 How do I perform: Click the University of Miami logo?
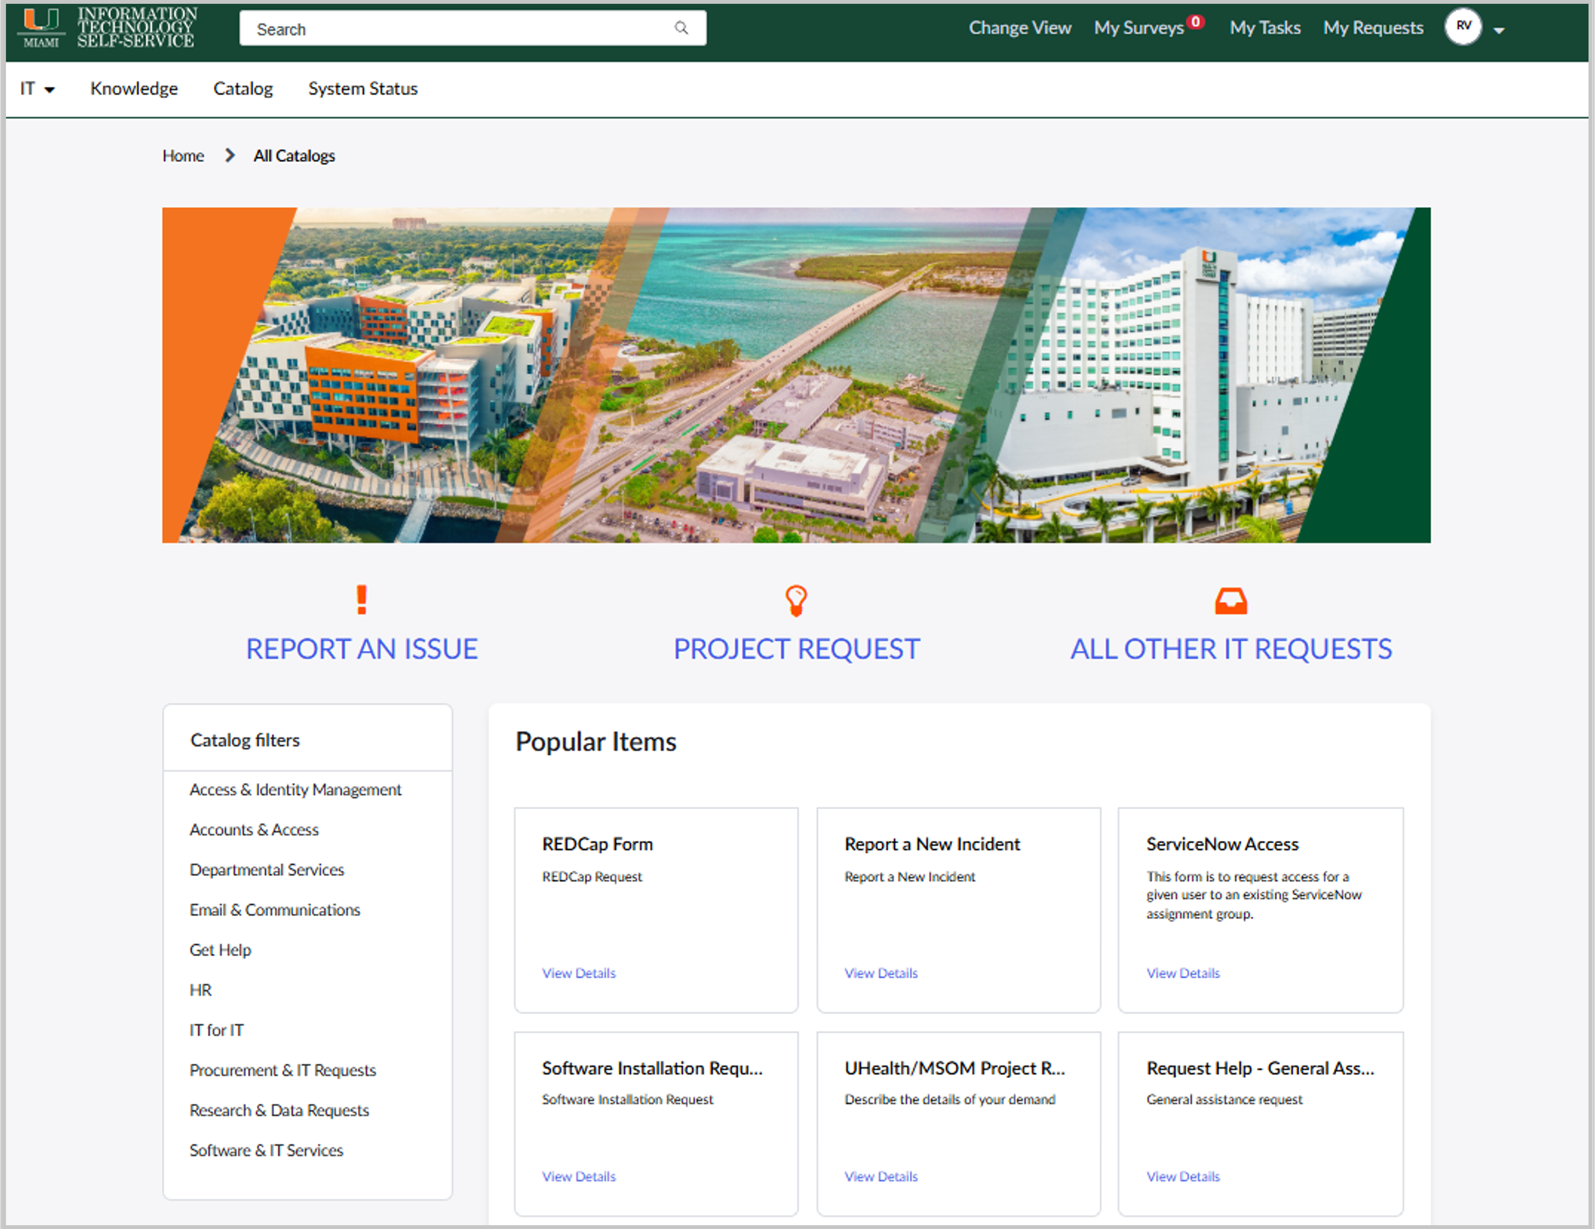[x=41, y=28]
